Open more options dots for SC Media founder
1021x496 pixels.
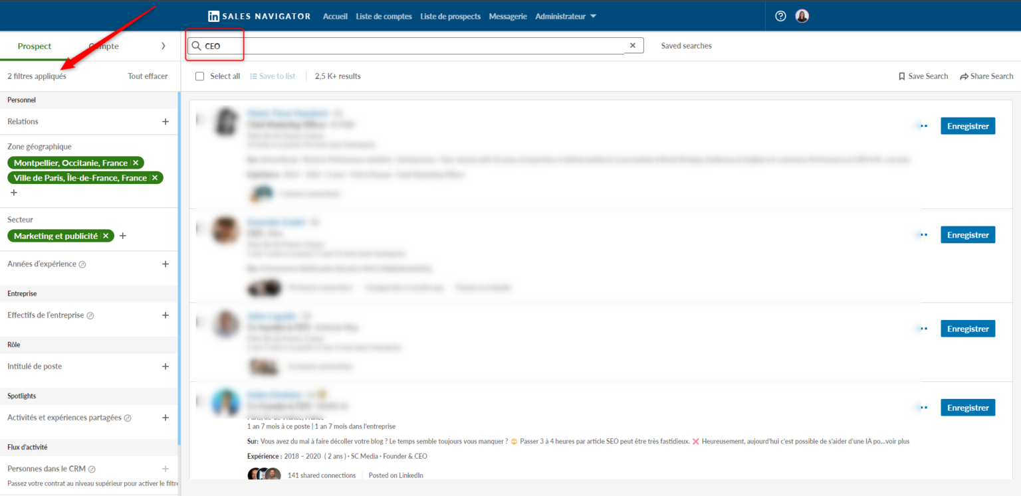pyautogui.click(x=923, y=407)
